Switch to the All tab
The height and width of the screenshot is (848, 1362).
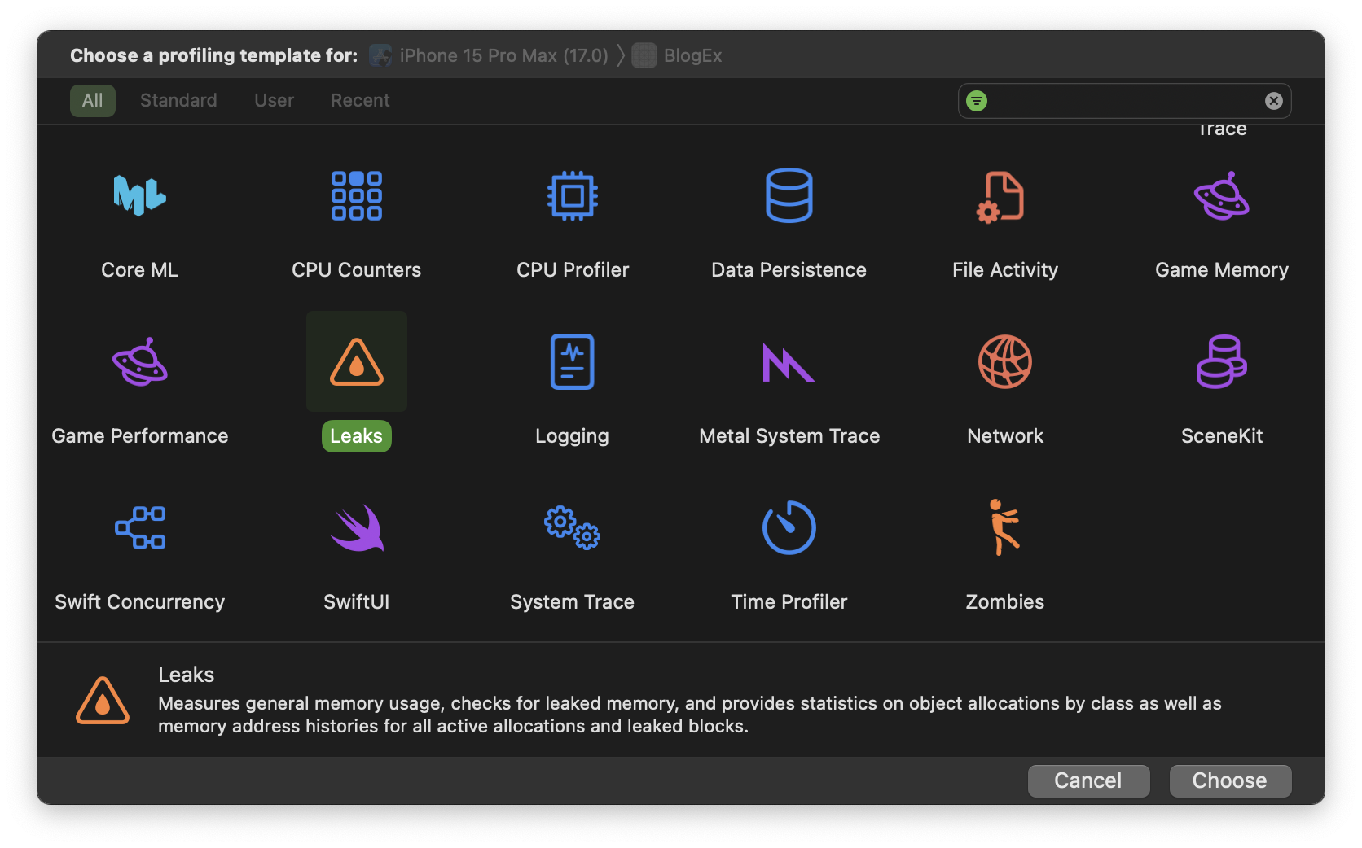point(93,101)
